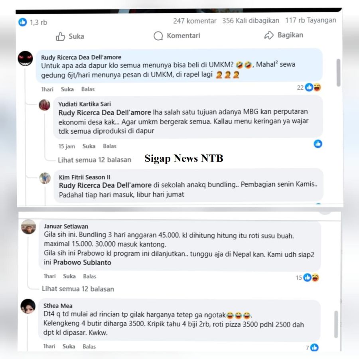This screenshot has height=359, width=359.
Task: Like Rudy Ricerca's comment with Suka
Action: pyautogui.click(x=67, y=89)
